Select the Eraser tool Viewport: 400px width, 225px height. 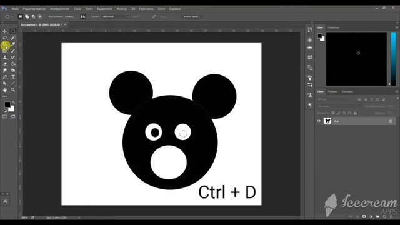coord(4,64)
